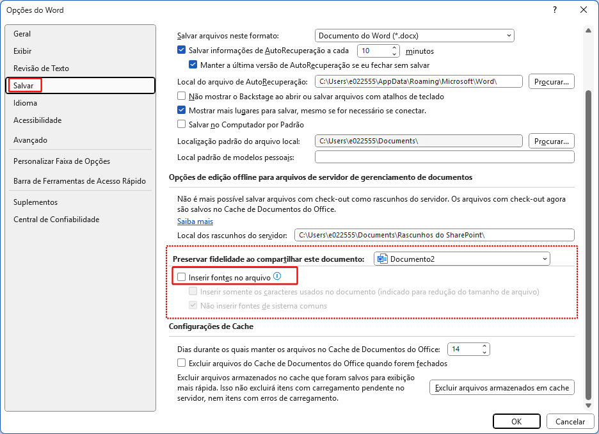Click the Local dos rascunhos do servidor field
The width and height of the screenshot is (599, 434).
coord(435,235)
